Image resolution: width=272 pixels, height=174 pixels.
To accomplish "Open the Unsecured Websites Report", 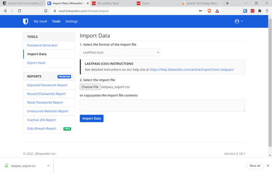I will pyautogui.click(x=48, y=111).
